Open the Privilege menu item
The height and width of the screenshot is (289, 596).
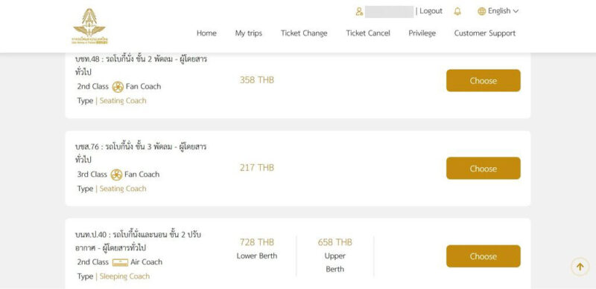click(422, 33)
